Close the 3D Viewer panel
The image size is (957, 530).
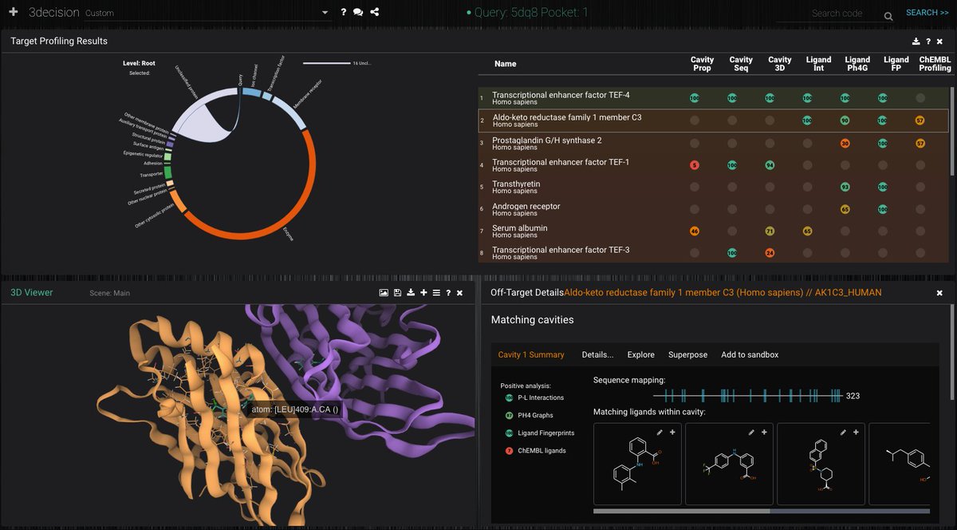pos(459,293)
